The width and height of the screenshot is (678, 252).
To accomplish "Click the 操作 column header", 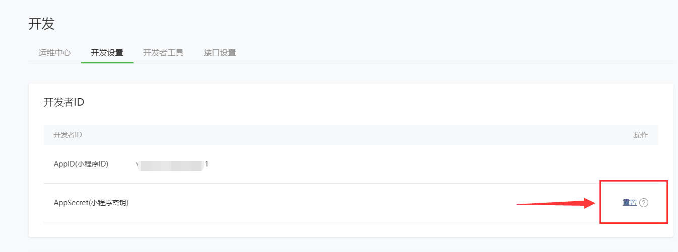I will point(641,135).
